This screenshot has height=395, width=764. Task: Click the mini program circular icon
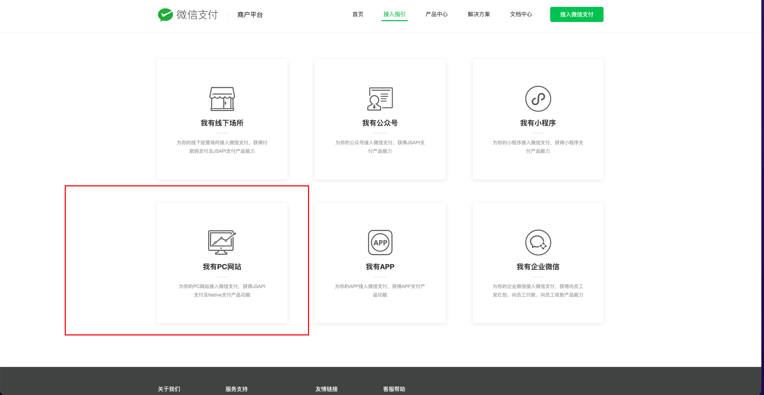click(x=538, y=99)
